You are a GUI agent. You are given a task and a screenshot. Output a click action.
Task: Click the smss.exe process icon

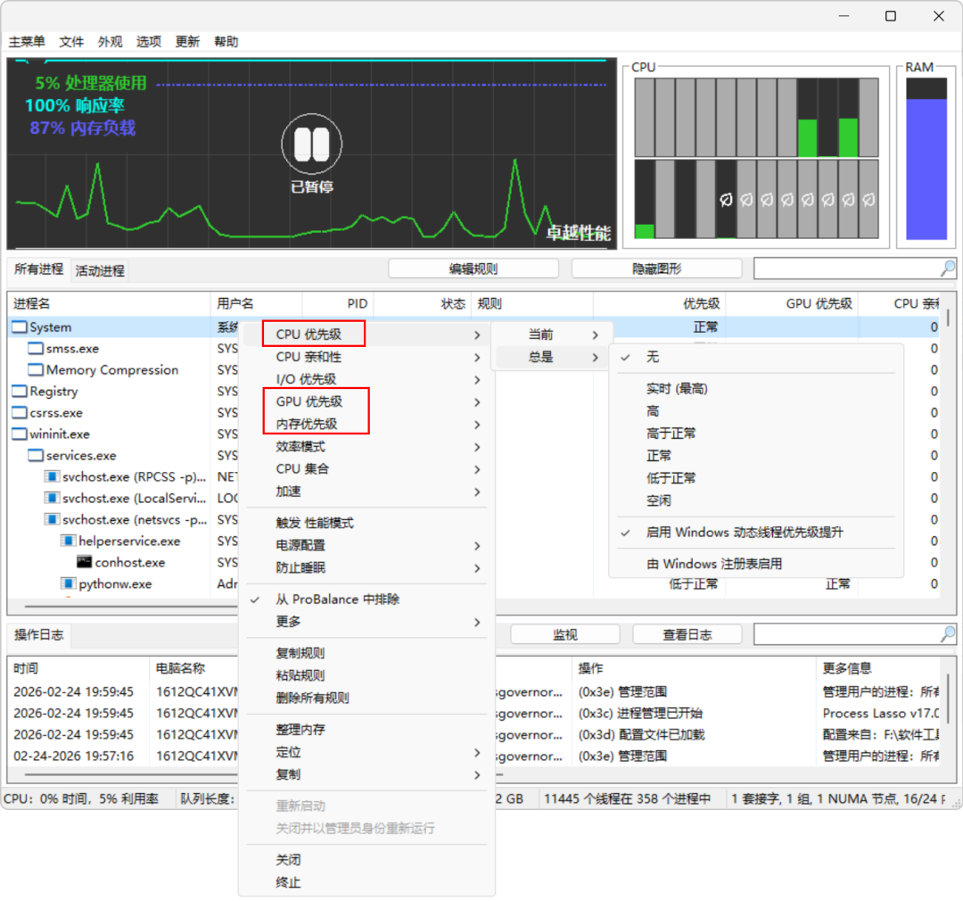[x=36, y=349]
